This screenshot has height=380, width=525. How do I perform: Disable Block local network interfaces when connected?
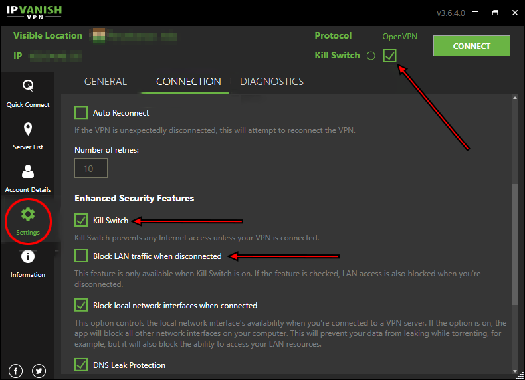[x=81, y=306]
